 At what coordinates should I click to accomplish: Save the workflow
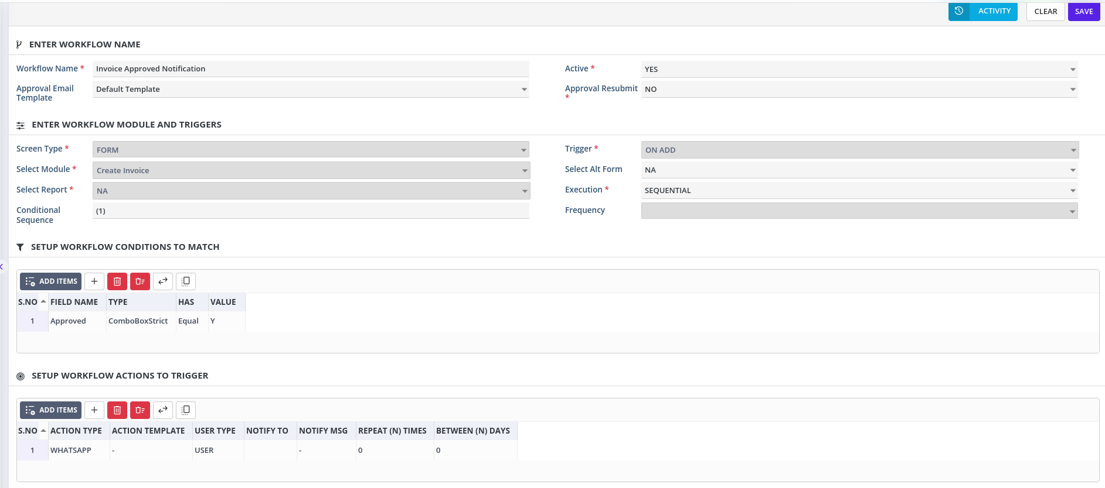pyautogui.click(x=1083, y=12)
